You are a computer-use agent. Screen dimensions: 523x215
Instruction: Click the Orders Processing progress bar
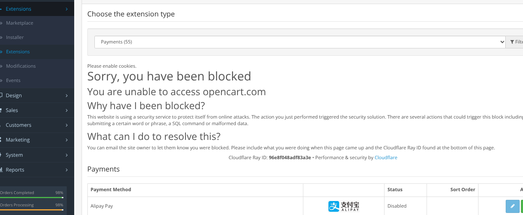[x=32, y=210]
